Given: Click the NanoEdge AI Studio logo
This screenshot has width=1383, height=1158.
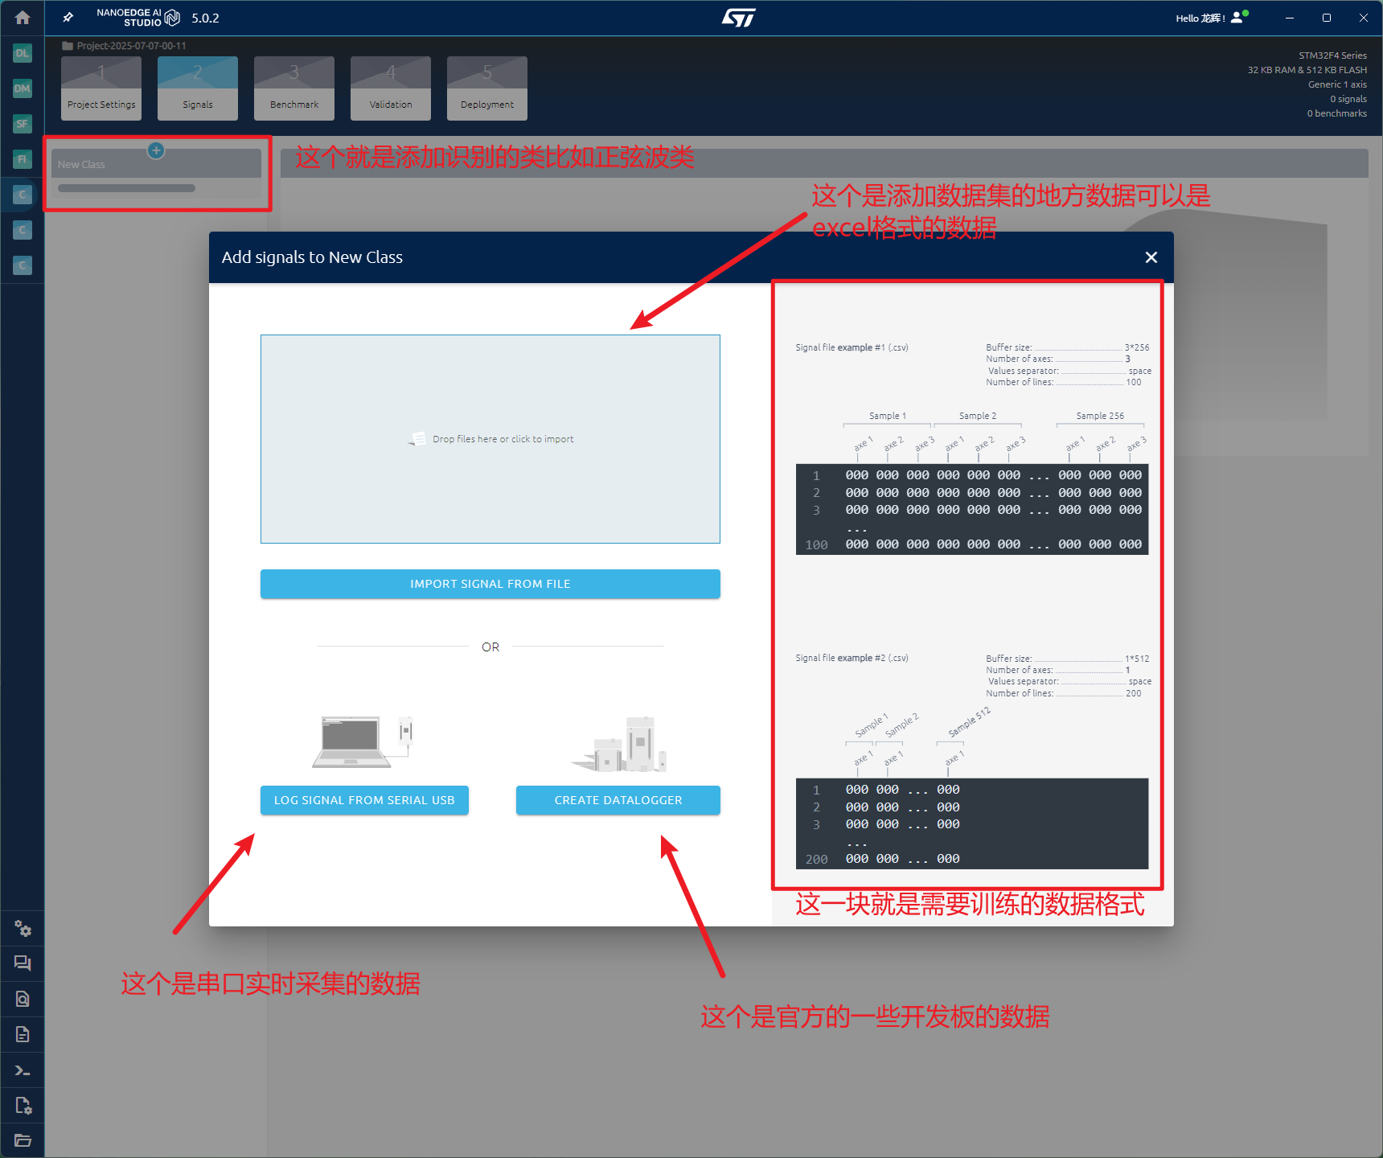Looking at the screenshot, I should point(138,18).
